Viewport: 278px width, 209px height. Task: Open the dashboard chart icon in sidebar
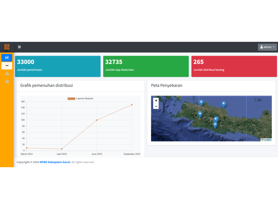7,57
